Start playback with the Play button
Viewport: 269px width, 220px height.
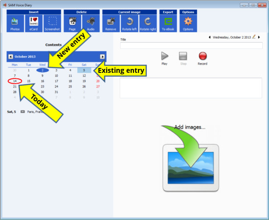click(164, 58)
